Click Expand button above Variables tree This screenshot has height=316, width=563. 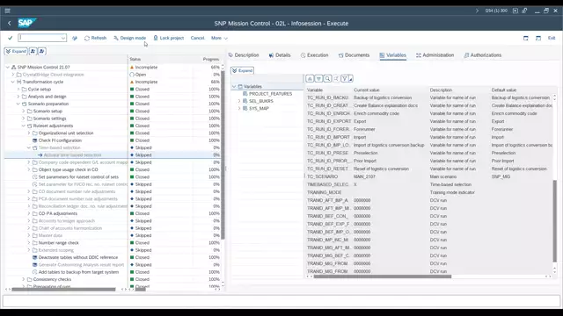click(x=243, y=70)
